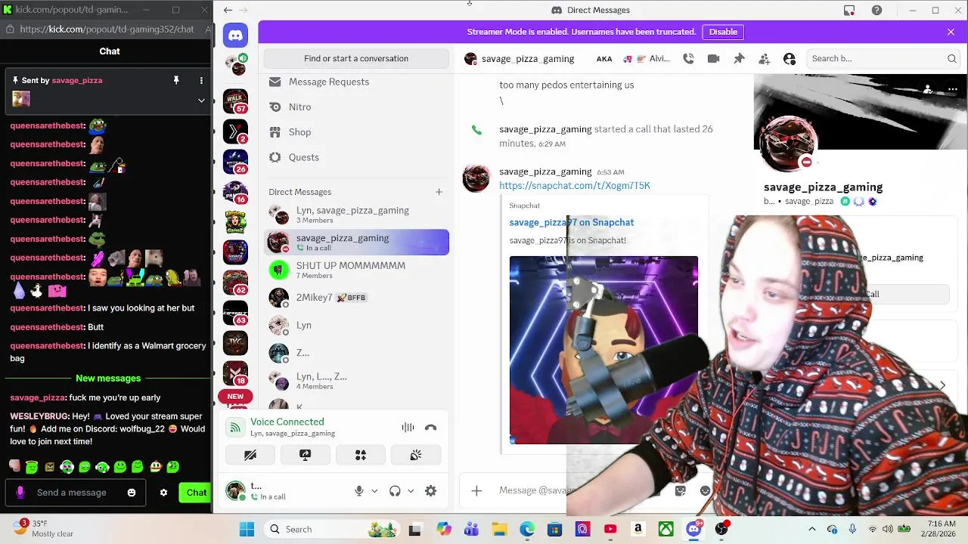Open Nitro page
968x544 pixels.
click(x=356, y=107)
